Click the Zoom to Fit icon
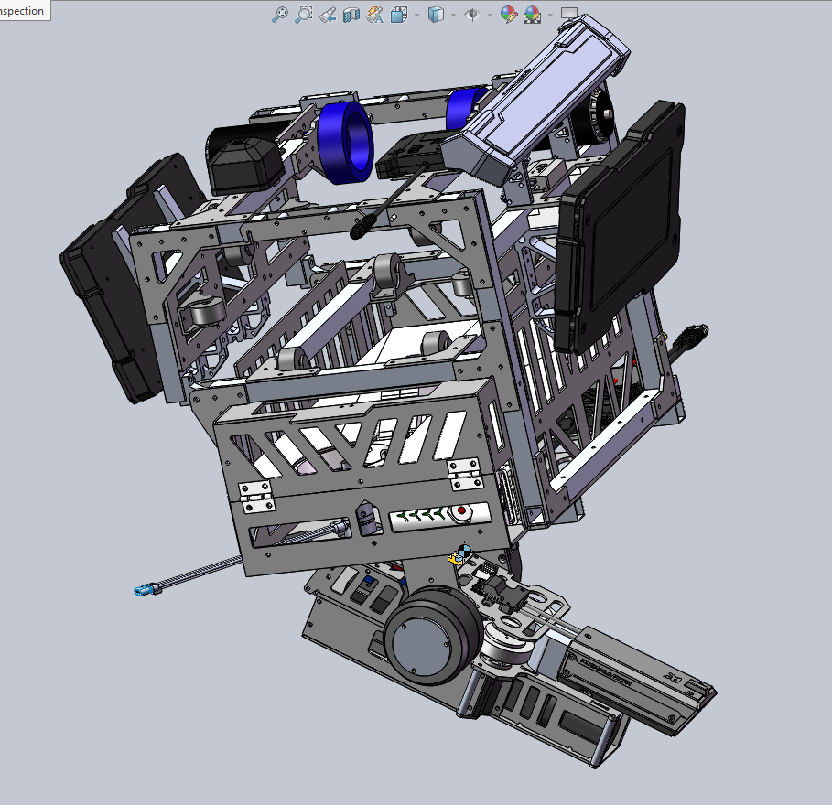 281,15
